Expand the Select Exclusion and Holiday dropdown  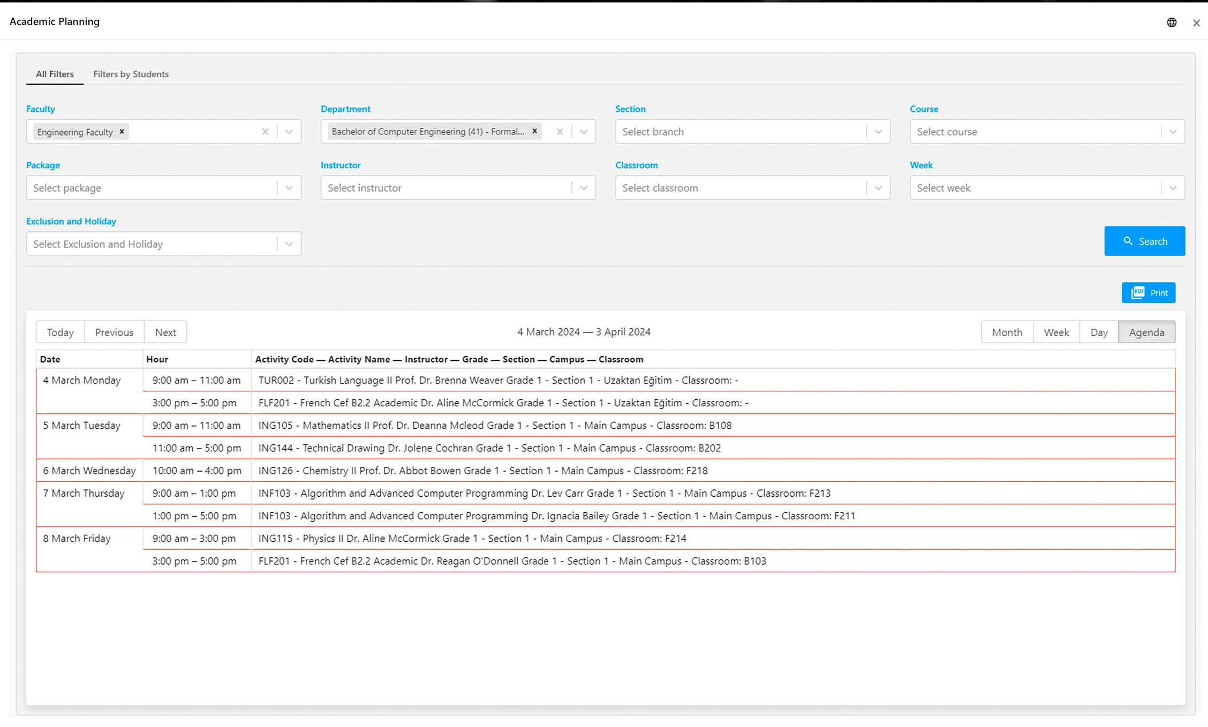[x=290, y=244]
